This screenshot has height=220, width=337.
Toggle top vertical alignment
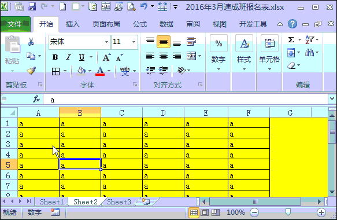click(x=150, y=41)
